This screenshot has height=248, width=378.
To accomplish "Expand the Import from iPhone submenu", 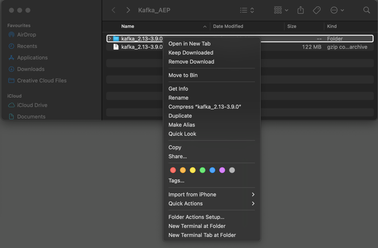I will 211,195.
